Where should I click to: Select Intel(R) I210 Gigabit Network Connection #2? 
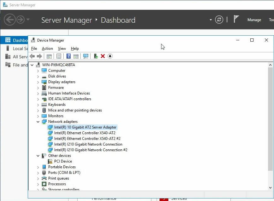[x=91, y=150]
